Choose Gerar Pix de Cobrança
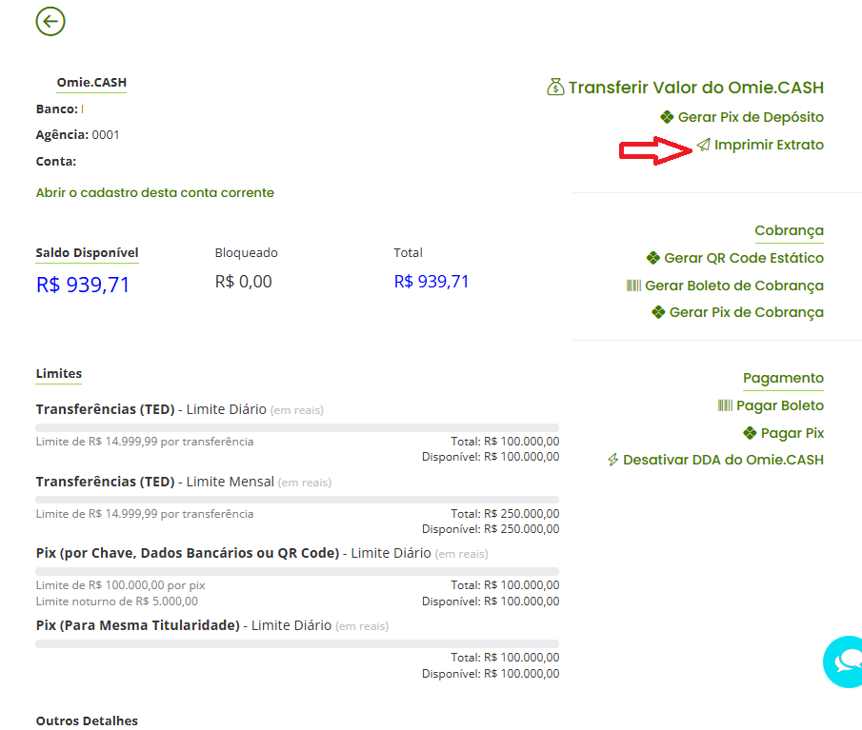This screenshot has height=730, width=862. point(746,312)
